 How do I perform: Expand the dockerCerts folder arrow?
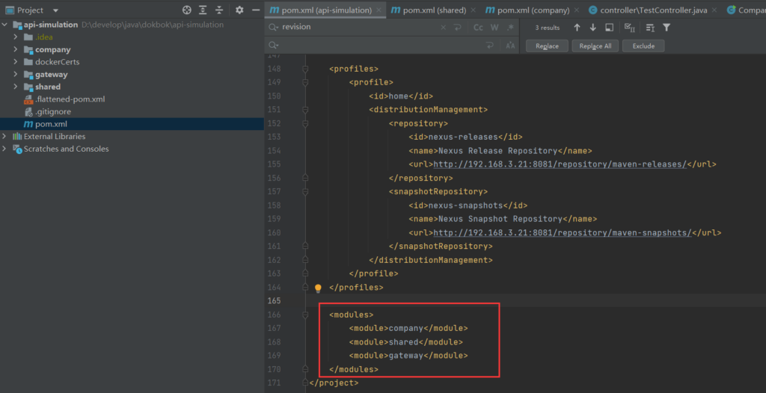[x=16, y=62]
